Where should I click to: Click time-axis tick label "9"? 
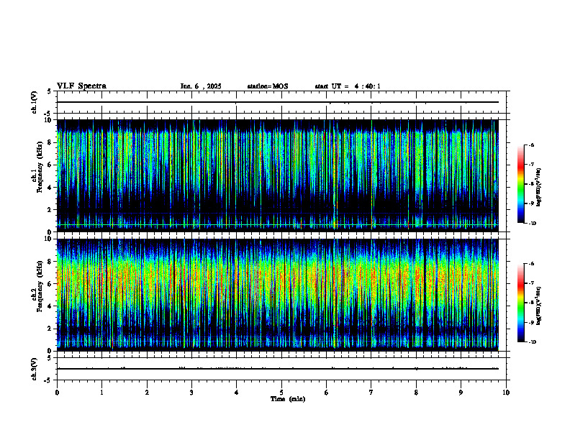(461, 393)
